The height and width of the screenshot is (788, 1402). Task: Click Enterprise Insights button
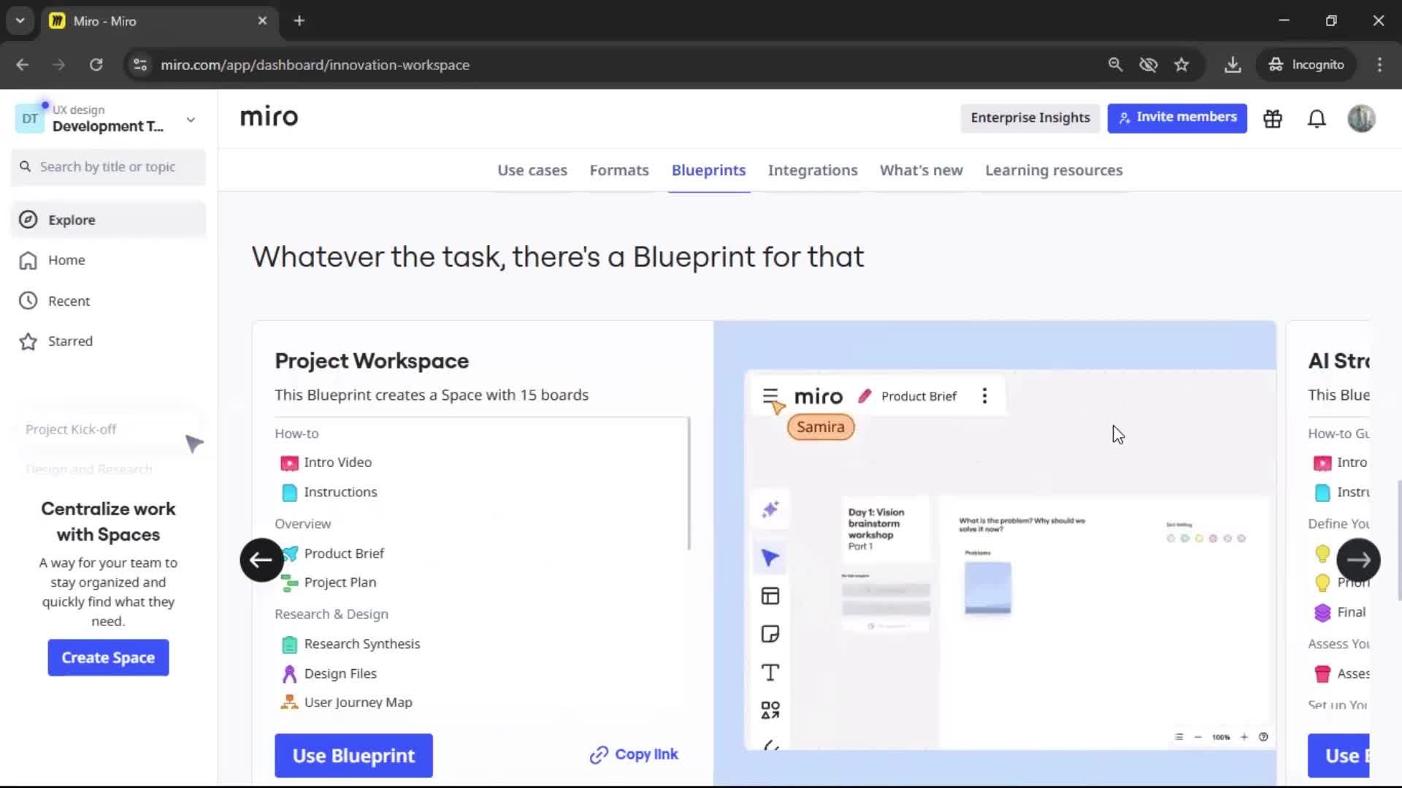click(1030, 117)
